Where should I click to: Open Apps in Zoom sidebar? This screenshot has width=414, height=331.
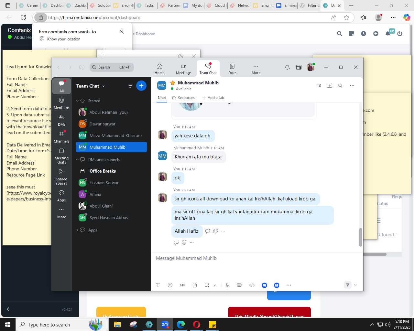point(61,196)
